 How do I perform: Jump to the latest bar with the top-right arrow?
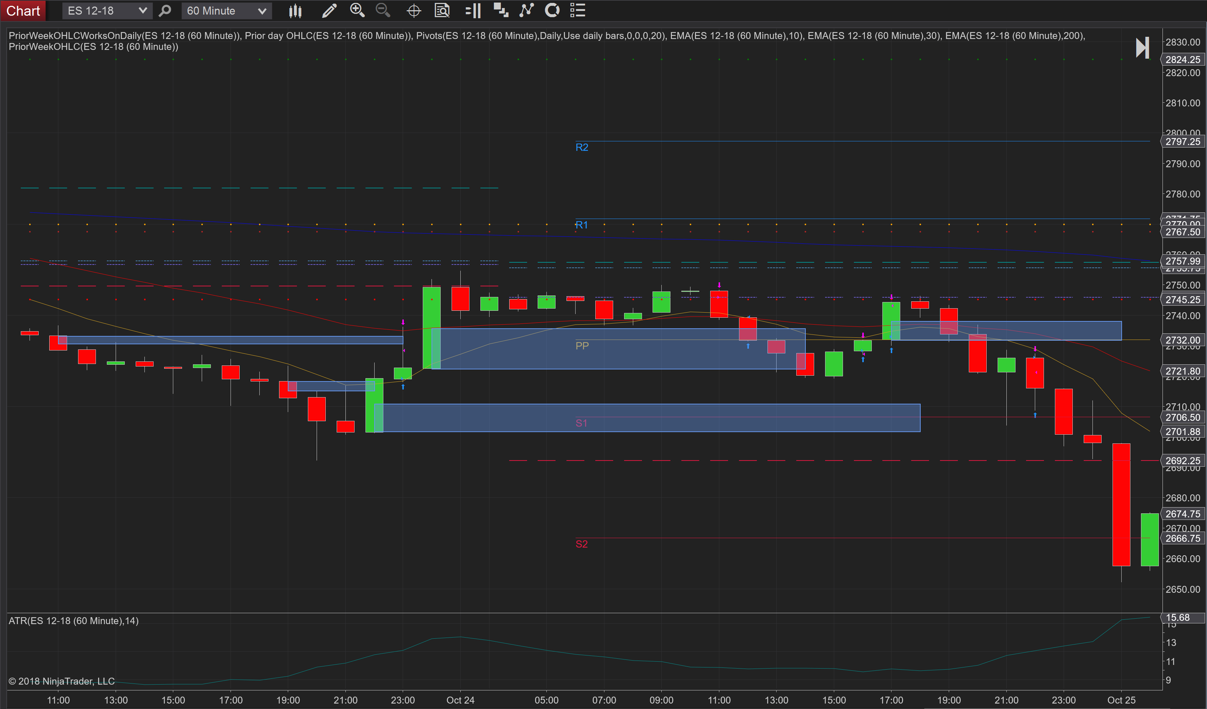click(1142, 47)
